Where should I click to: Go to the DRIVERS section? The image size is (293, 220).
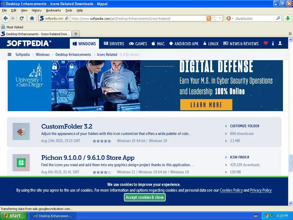(114, 44)
